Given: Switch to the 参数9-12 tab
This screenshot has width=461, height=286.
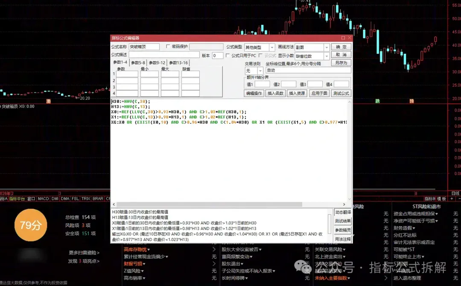Looking at the screenshot, I should tap(157, 63).
